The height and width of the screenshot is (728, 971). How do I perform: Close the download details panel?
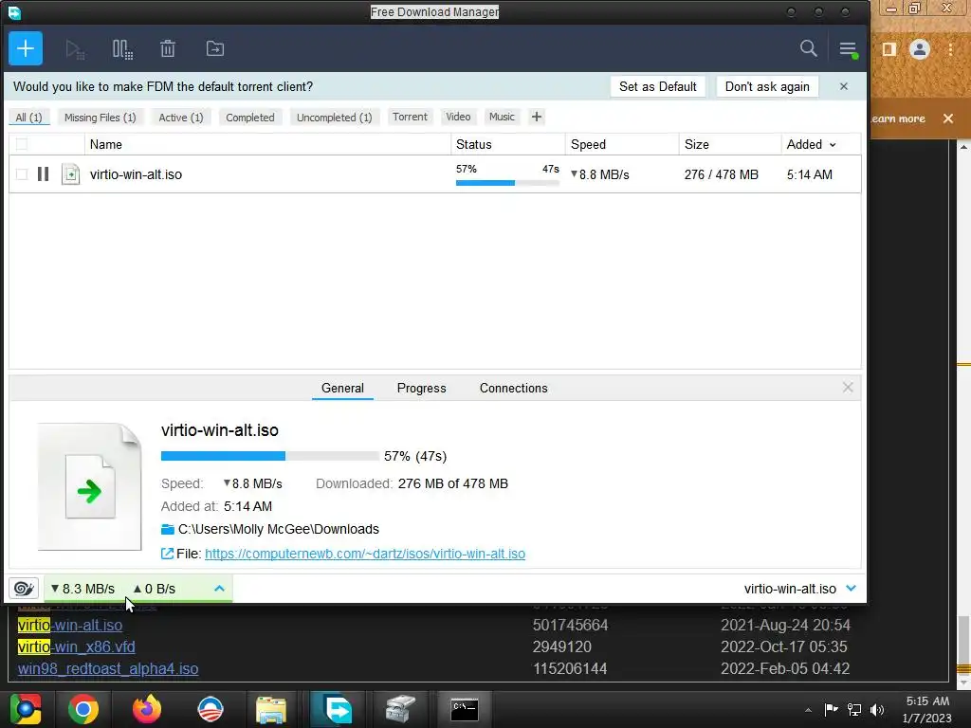(848, 388)
